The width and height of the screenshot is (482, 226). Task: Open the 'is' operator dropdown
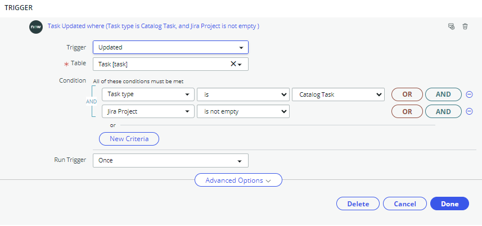tap(243, 94)
